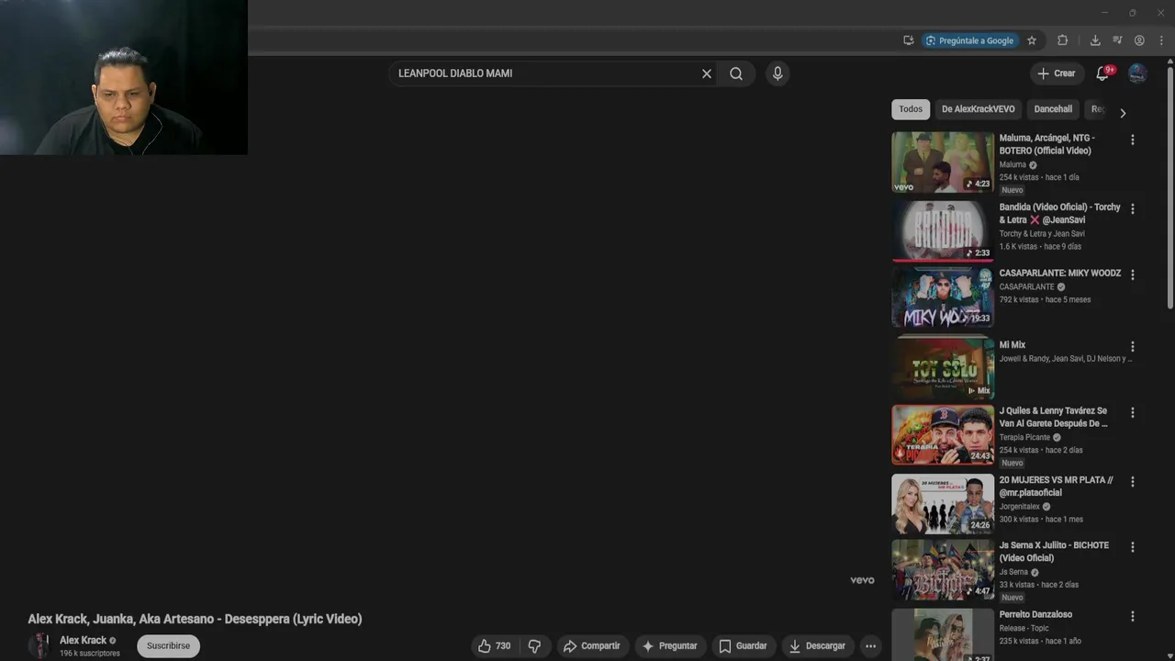Open the browser profile icon
The height and width of the screenshot is (661, 1175).
pyautogui.click(x=1139, y=40)
